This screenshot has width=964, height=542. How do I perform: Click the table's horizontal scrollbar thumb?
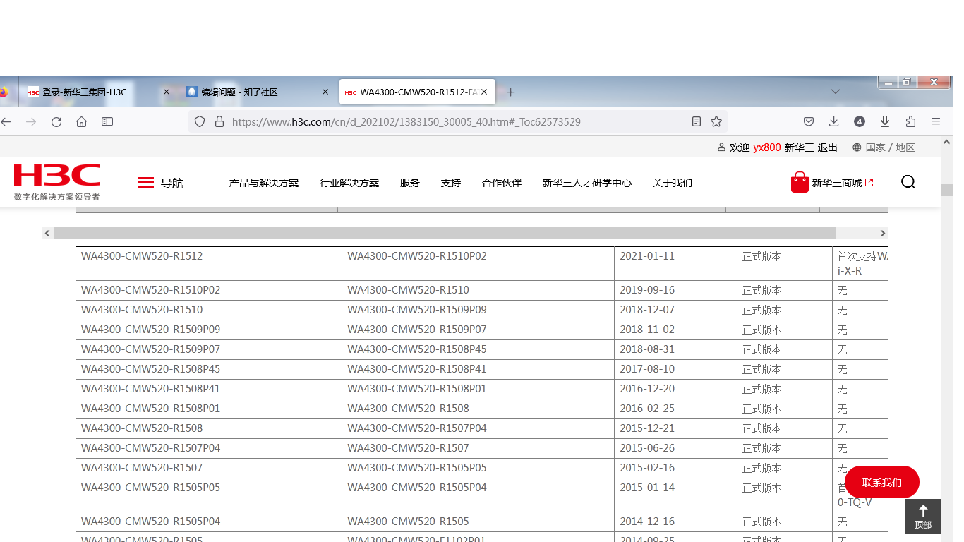pos(445,233)
